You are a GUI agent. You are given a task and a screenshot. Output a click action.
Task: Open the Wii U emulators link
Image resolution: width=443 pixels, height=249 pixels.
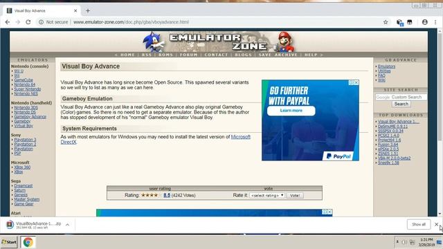19,71
